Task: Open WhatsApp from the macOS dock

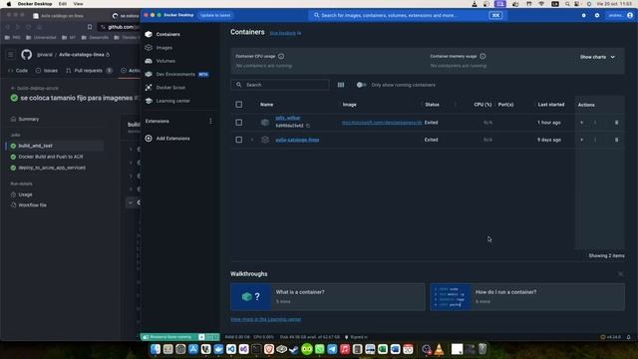Action: 320,349
